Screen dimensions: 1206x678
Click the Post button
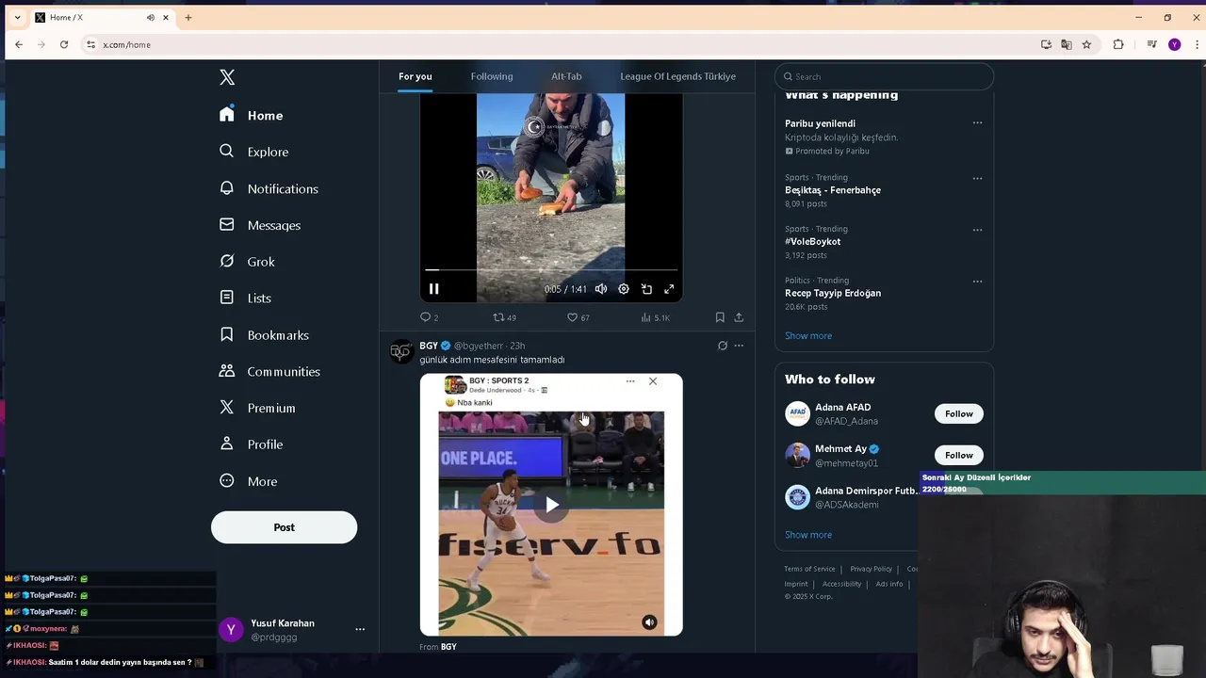tap(284, 527)
